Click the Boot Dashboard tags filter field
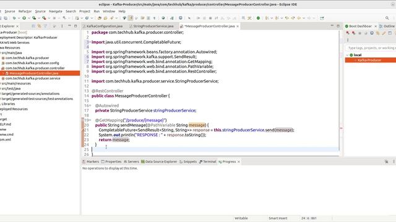Viewport: 396px width, 222px height. tap(371, 48)
